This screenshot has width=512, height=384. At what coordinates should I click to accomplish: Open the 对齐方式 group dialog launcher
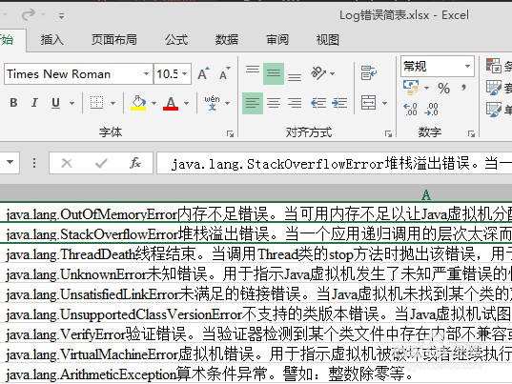pyautogui.click(x=388, y=133)
